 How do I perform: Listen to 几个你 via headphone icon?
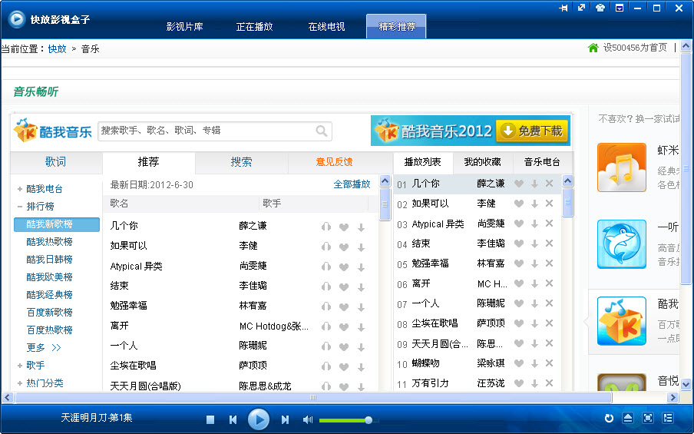(326, 227)
